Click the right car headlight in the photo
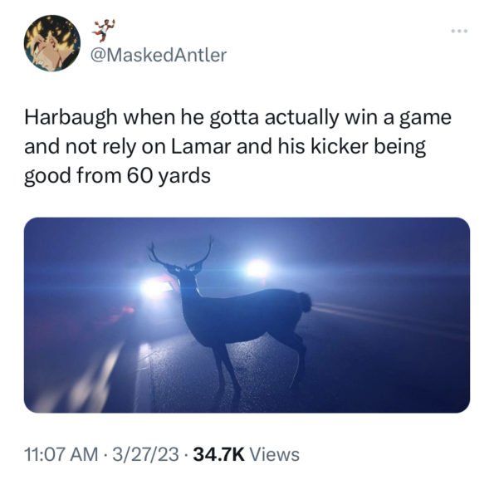This screenshot has width=494, height=480. pyautogui.click(x=257, y=269)
